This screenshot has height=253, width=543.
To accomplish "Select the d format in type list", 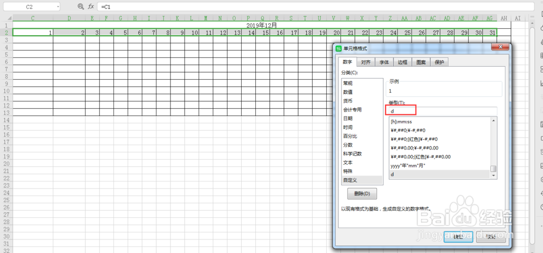I will coord(439,174).
